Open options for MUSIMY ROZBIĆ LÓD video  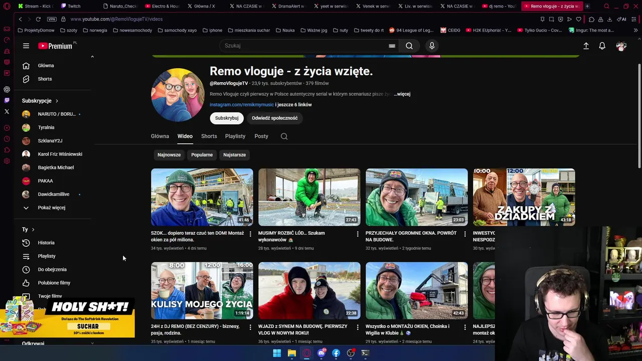[x=358, y=234]
